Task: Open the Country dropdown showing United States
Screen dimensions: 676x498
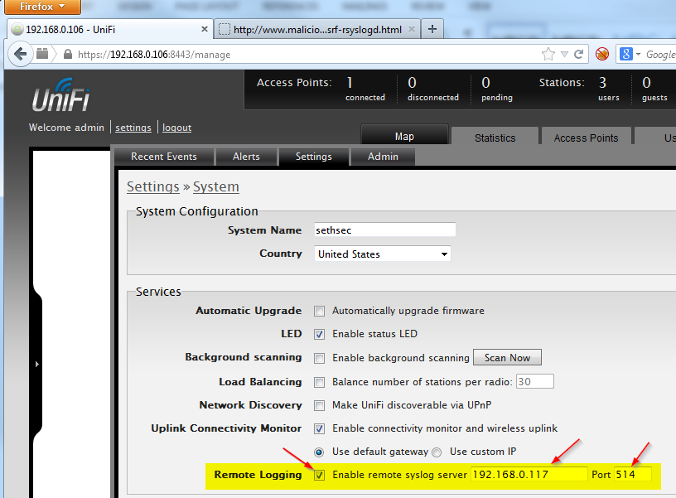Action: [x=383, y=254]
